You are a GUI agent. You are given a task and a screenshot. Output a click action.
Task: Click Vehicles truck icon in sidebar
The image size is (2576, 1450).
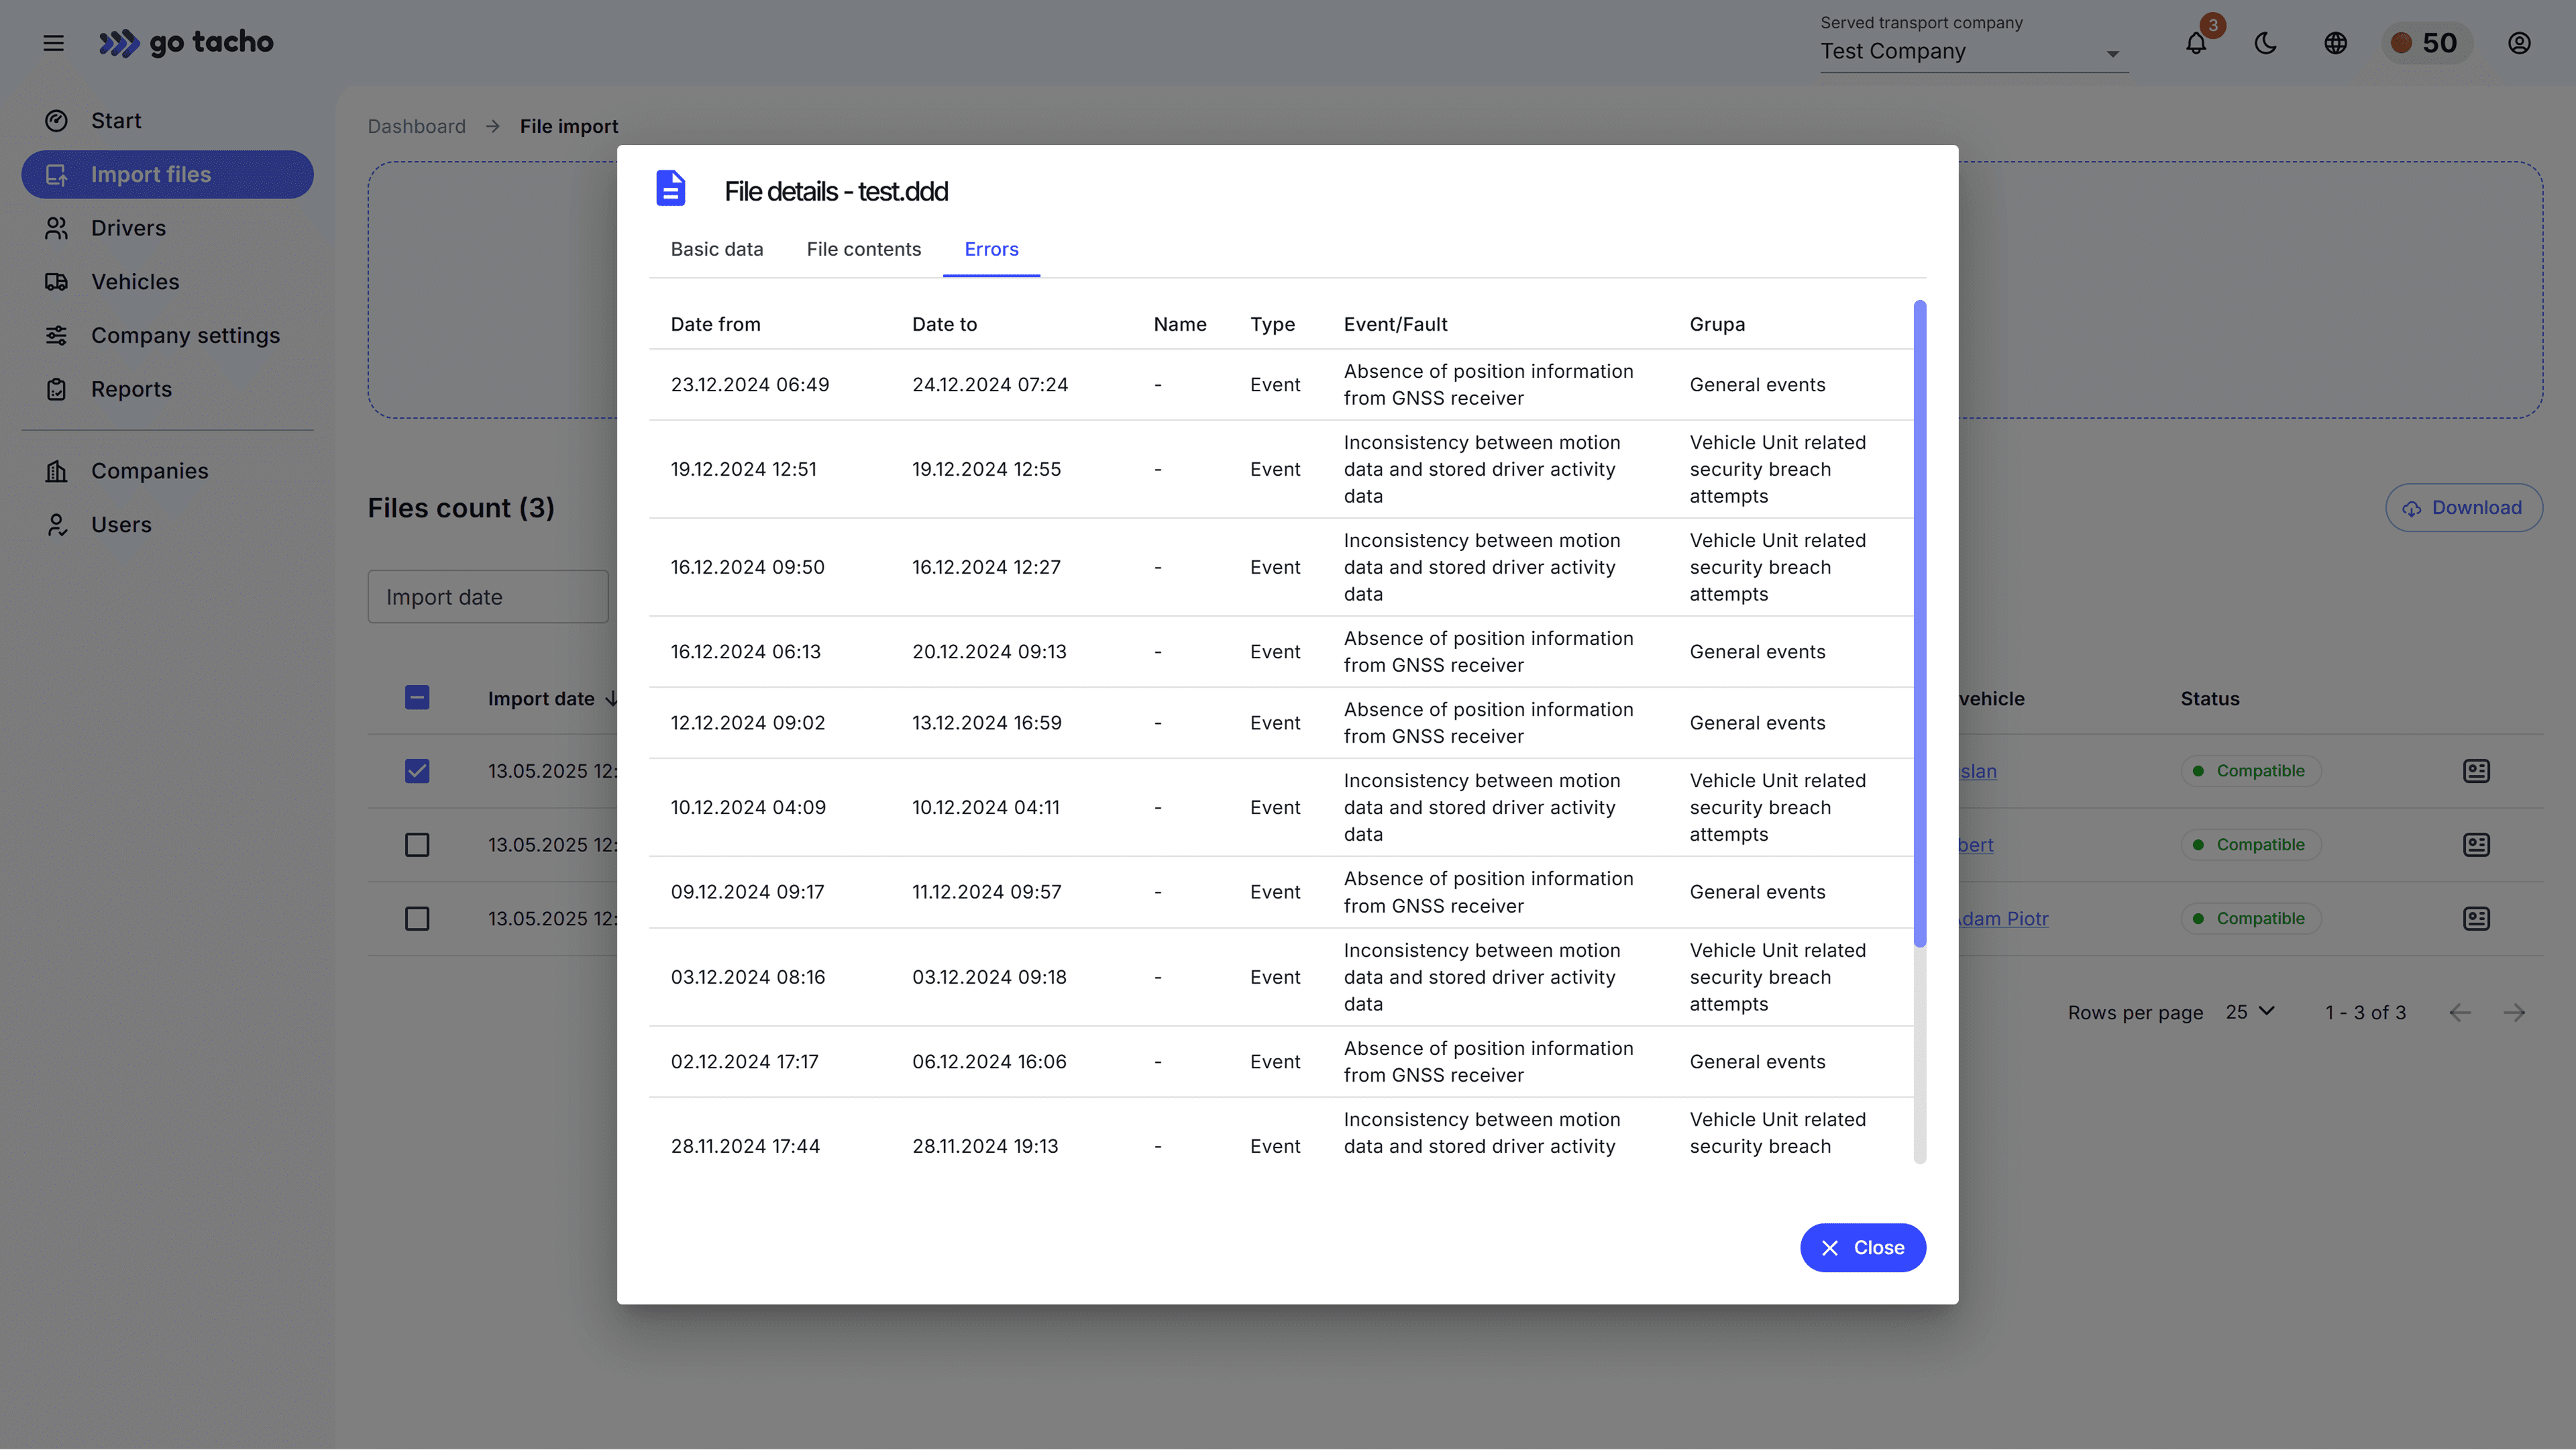[56, 282]
